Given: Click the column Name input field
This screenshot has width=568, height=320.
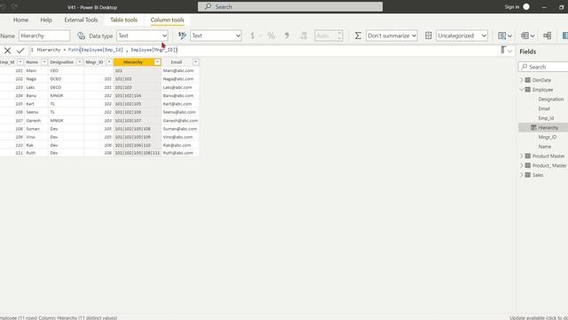Looking at the screenshot, I should pyautogui.click(x=44, y=36).
